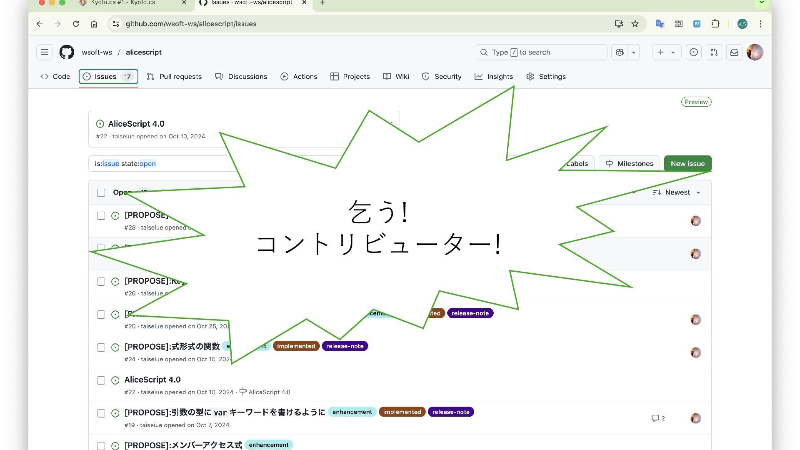Open notifications inbox icon
800x450 pixels.
pos(734,52)
